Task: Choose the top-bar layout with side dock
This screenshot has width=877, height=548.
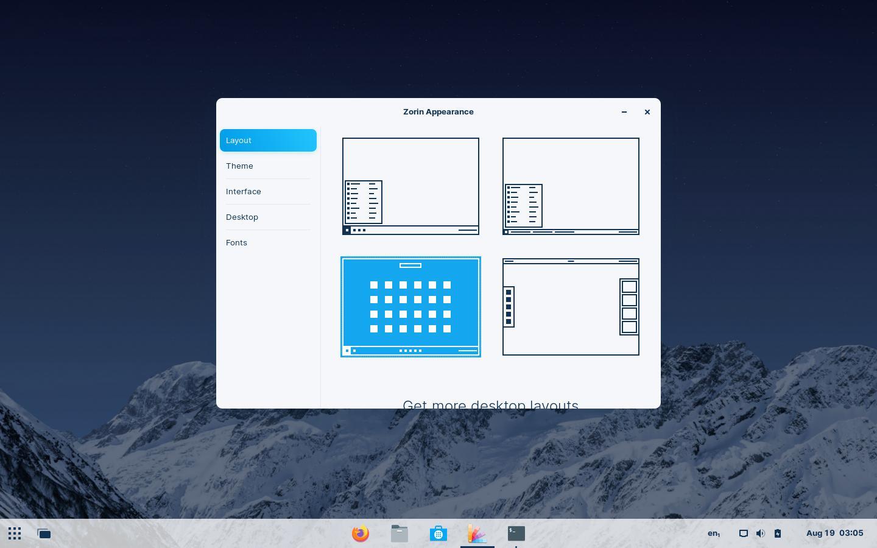Action: pos(571,306)
